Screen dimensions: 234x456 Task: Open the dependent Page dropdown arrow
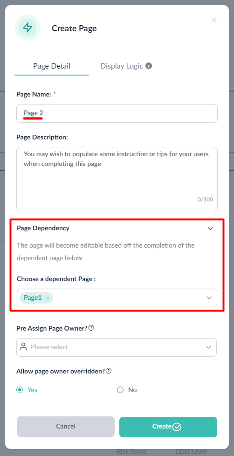coord(209,298)
